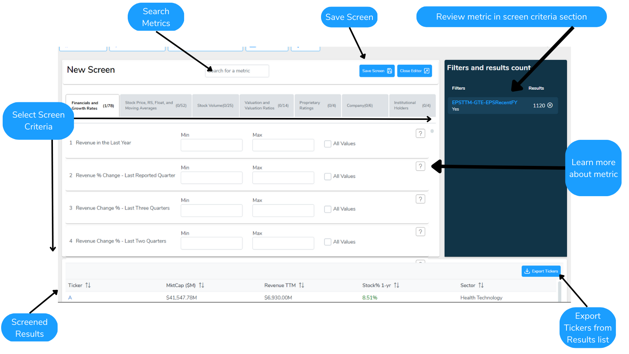Click Min field for Revenue in the Last Year
This screenshot has height=354, width=629.
pyautogui.click(x=212, y=145)
